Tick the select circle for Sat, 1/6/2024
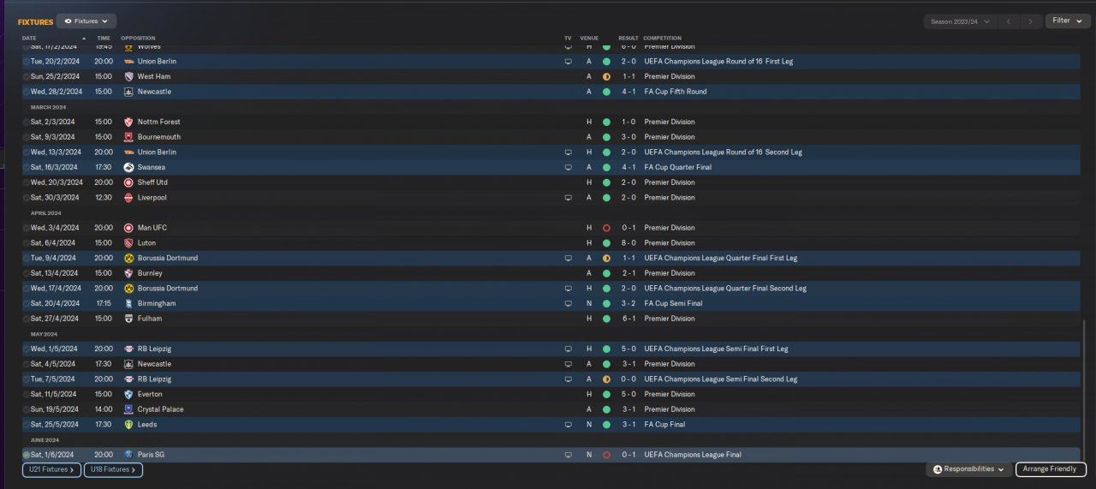 [x=27, y=455]
